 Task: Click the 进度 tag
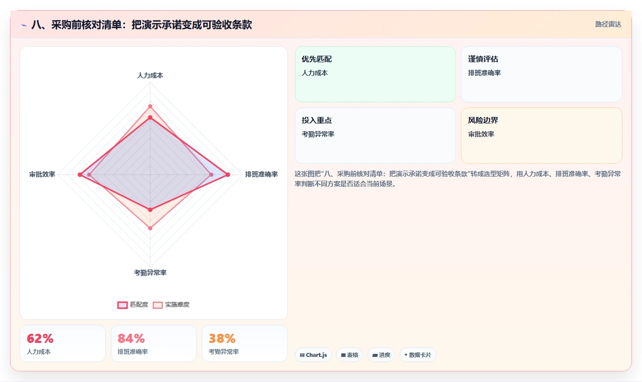[x=381, y=355]
